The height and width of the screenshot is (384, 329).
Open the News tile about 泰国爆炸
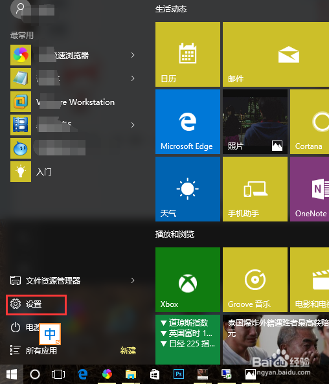coord(276,339)
